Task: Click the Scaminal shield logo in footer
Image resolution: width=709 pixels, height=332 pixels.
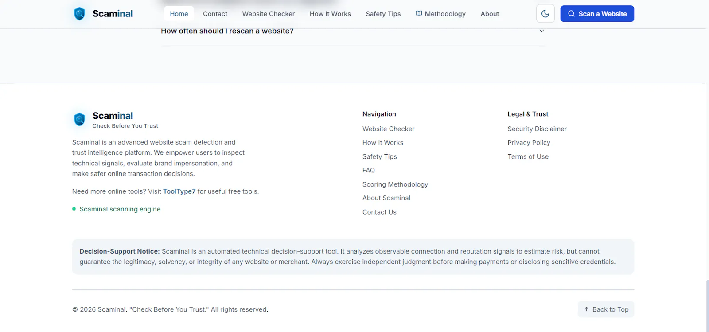Action: pos(79,119)
